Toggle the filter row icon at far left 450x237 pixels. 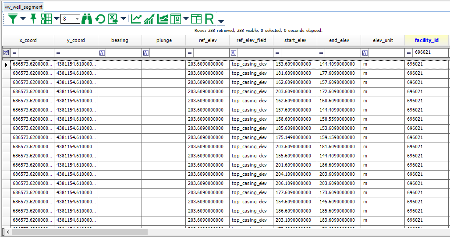point(6,52)
